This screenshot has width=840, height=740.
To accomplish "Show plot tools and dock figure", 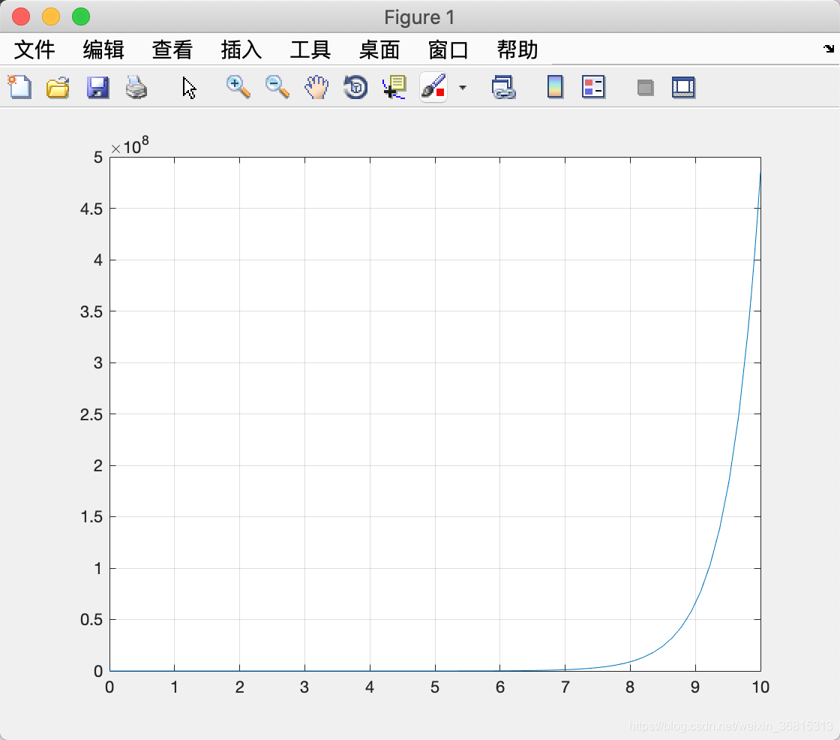I will point(683,87).
